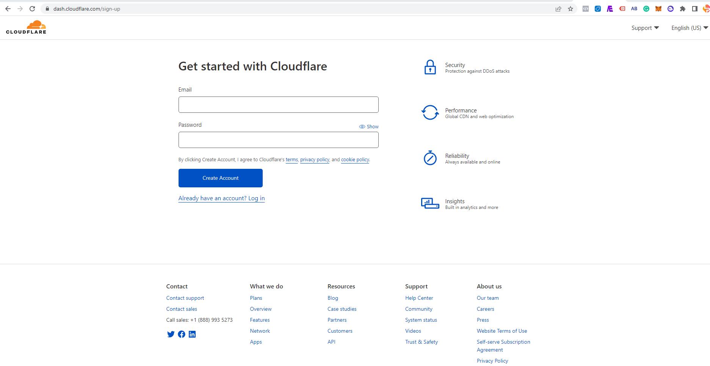Follow 'Already have an account? Log in'
710x366 pixels.
tap(222, 198)
